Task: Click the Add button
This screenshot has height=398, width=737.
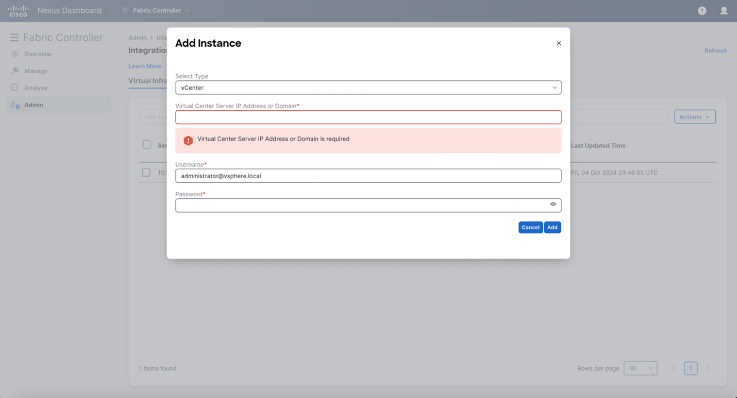Action: [x=552, y=227]
